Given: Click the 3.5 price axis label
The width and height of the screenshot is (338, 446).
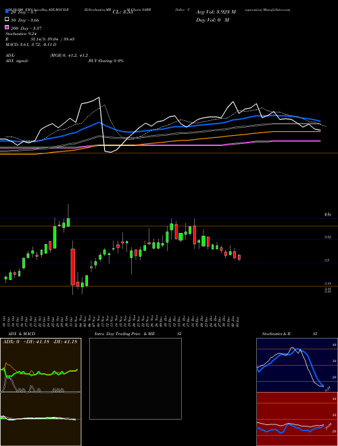Looking at the screenshot, I should (x=327, y=260).
